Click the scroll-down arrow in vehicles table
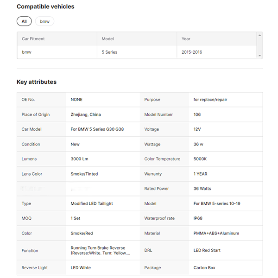Screen dimensions: 278x278 [260, 56]
